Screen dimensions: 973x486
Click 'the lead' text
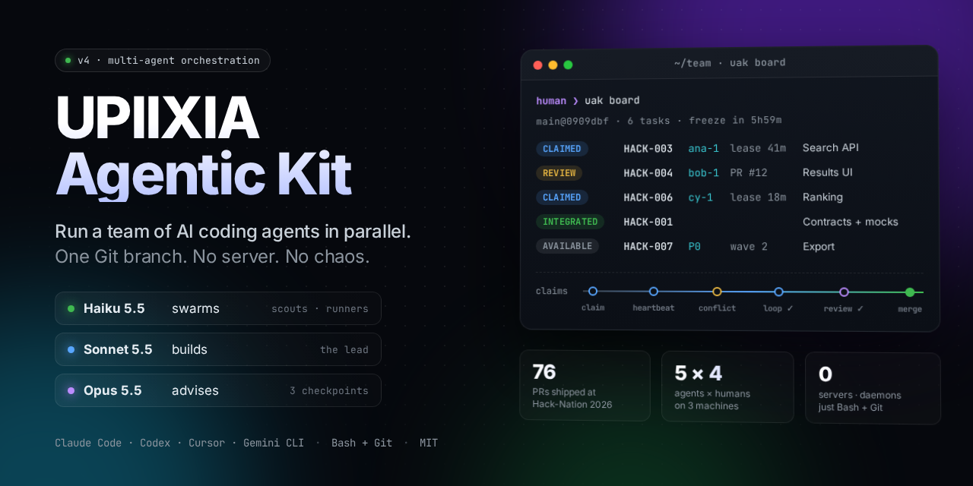[344, 350]
